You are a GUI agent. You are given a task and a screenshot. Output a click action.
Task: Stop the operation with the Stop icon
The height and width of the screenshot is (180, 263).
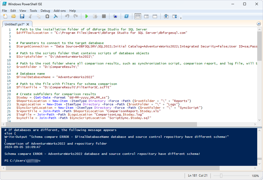[x=104, y=17]
